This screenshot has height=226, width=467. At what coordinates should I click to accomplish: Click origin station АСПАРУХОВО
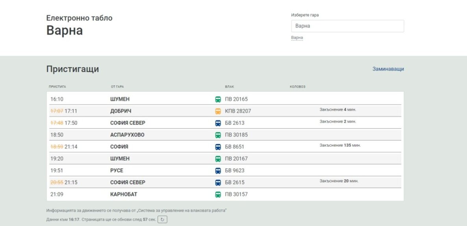[x=127, y=135]
